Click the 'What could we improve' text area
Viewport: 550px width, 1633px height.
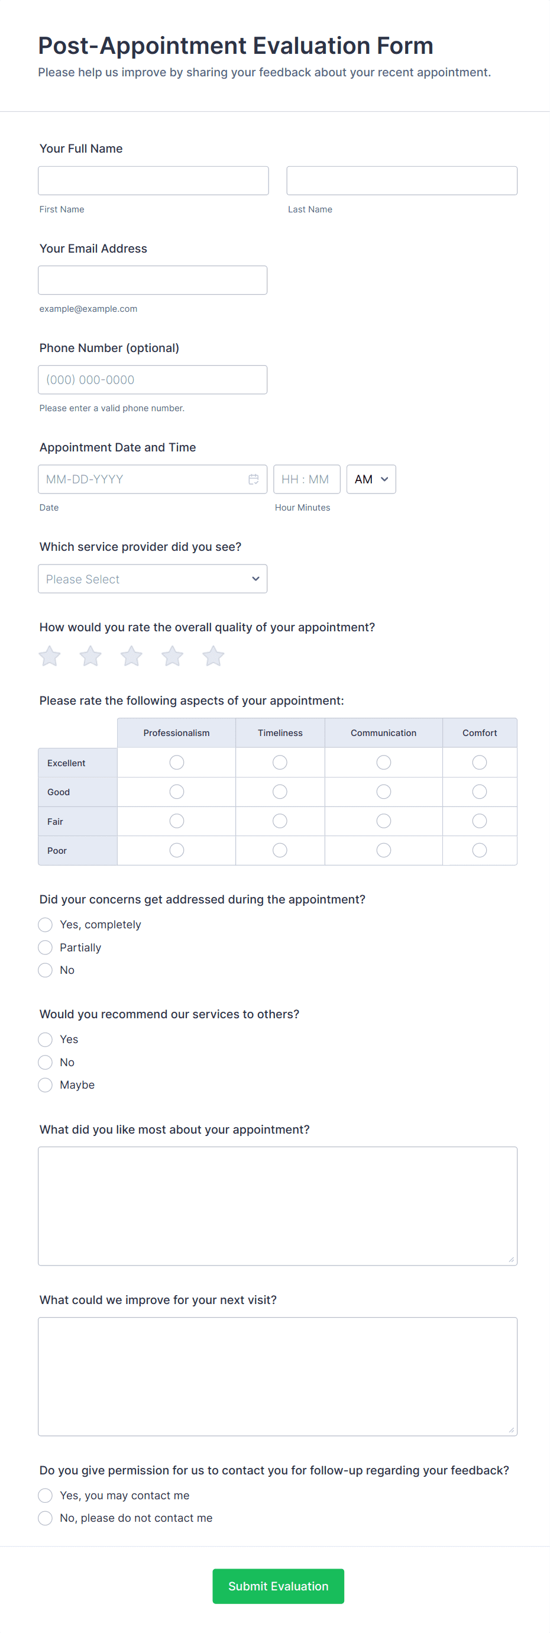pos(277,1376)
